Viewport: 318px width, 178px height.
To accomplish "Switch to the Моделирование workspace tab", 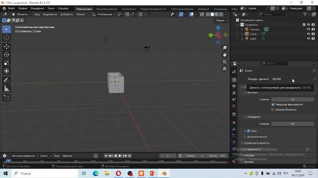I will 107,9.
